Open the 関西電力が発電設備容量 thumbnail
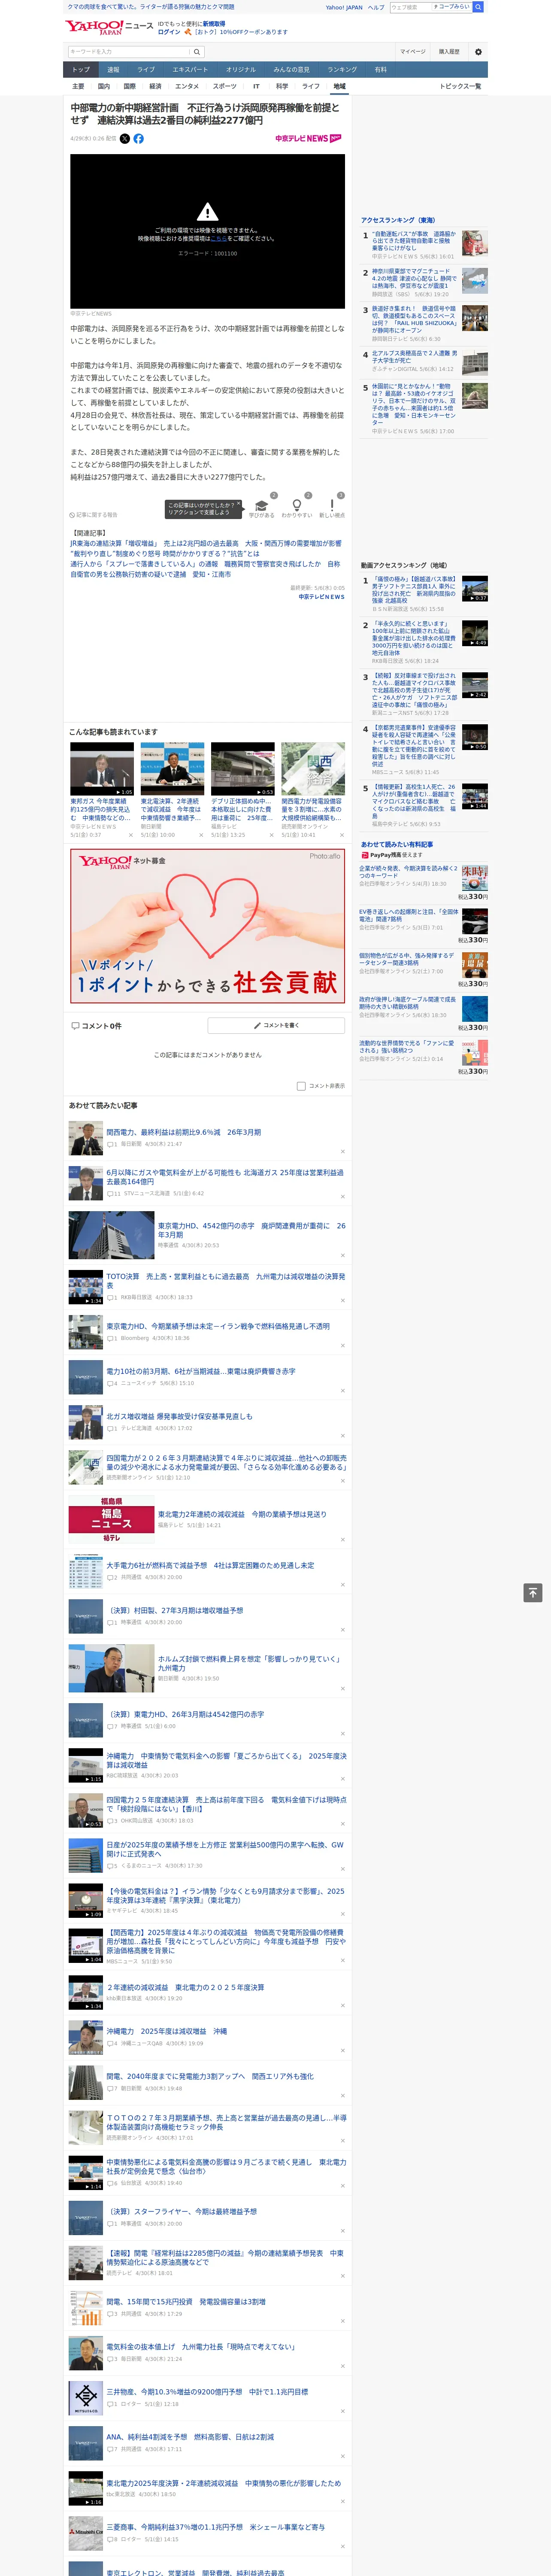Screen dimensions: 551x2576 click(x=313, y=769)
